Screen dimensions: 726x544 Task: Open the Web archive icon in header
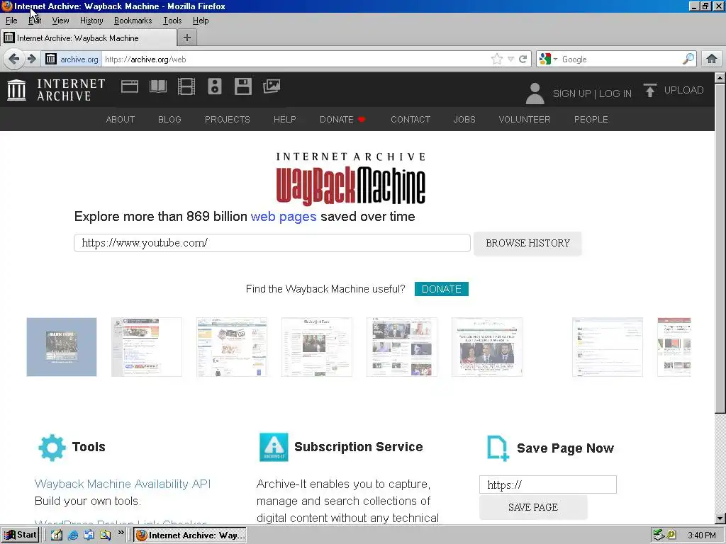coord(130,86)
